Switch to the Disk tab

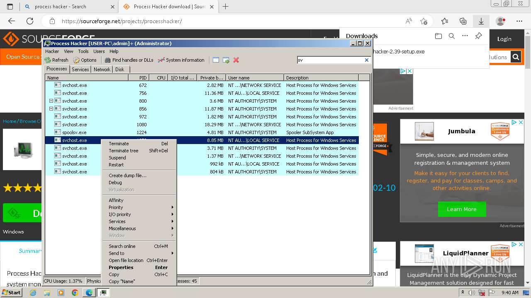[119, 70]
